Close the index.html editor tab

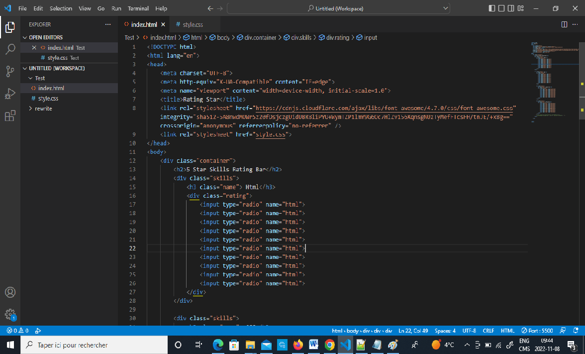click(x=163, y=24)
